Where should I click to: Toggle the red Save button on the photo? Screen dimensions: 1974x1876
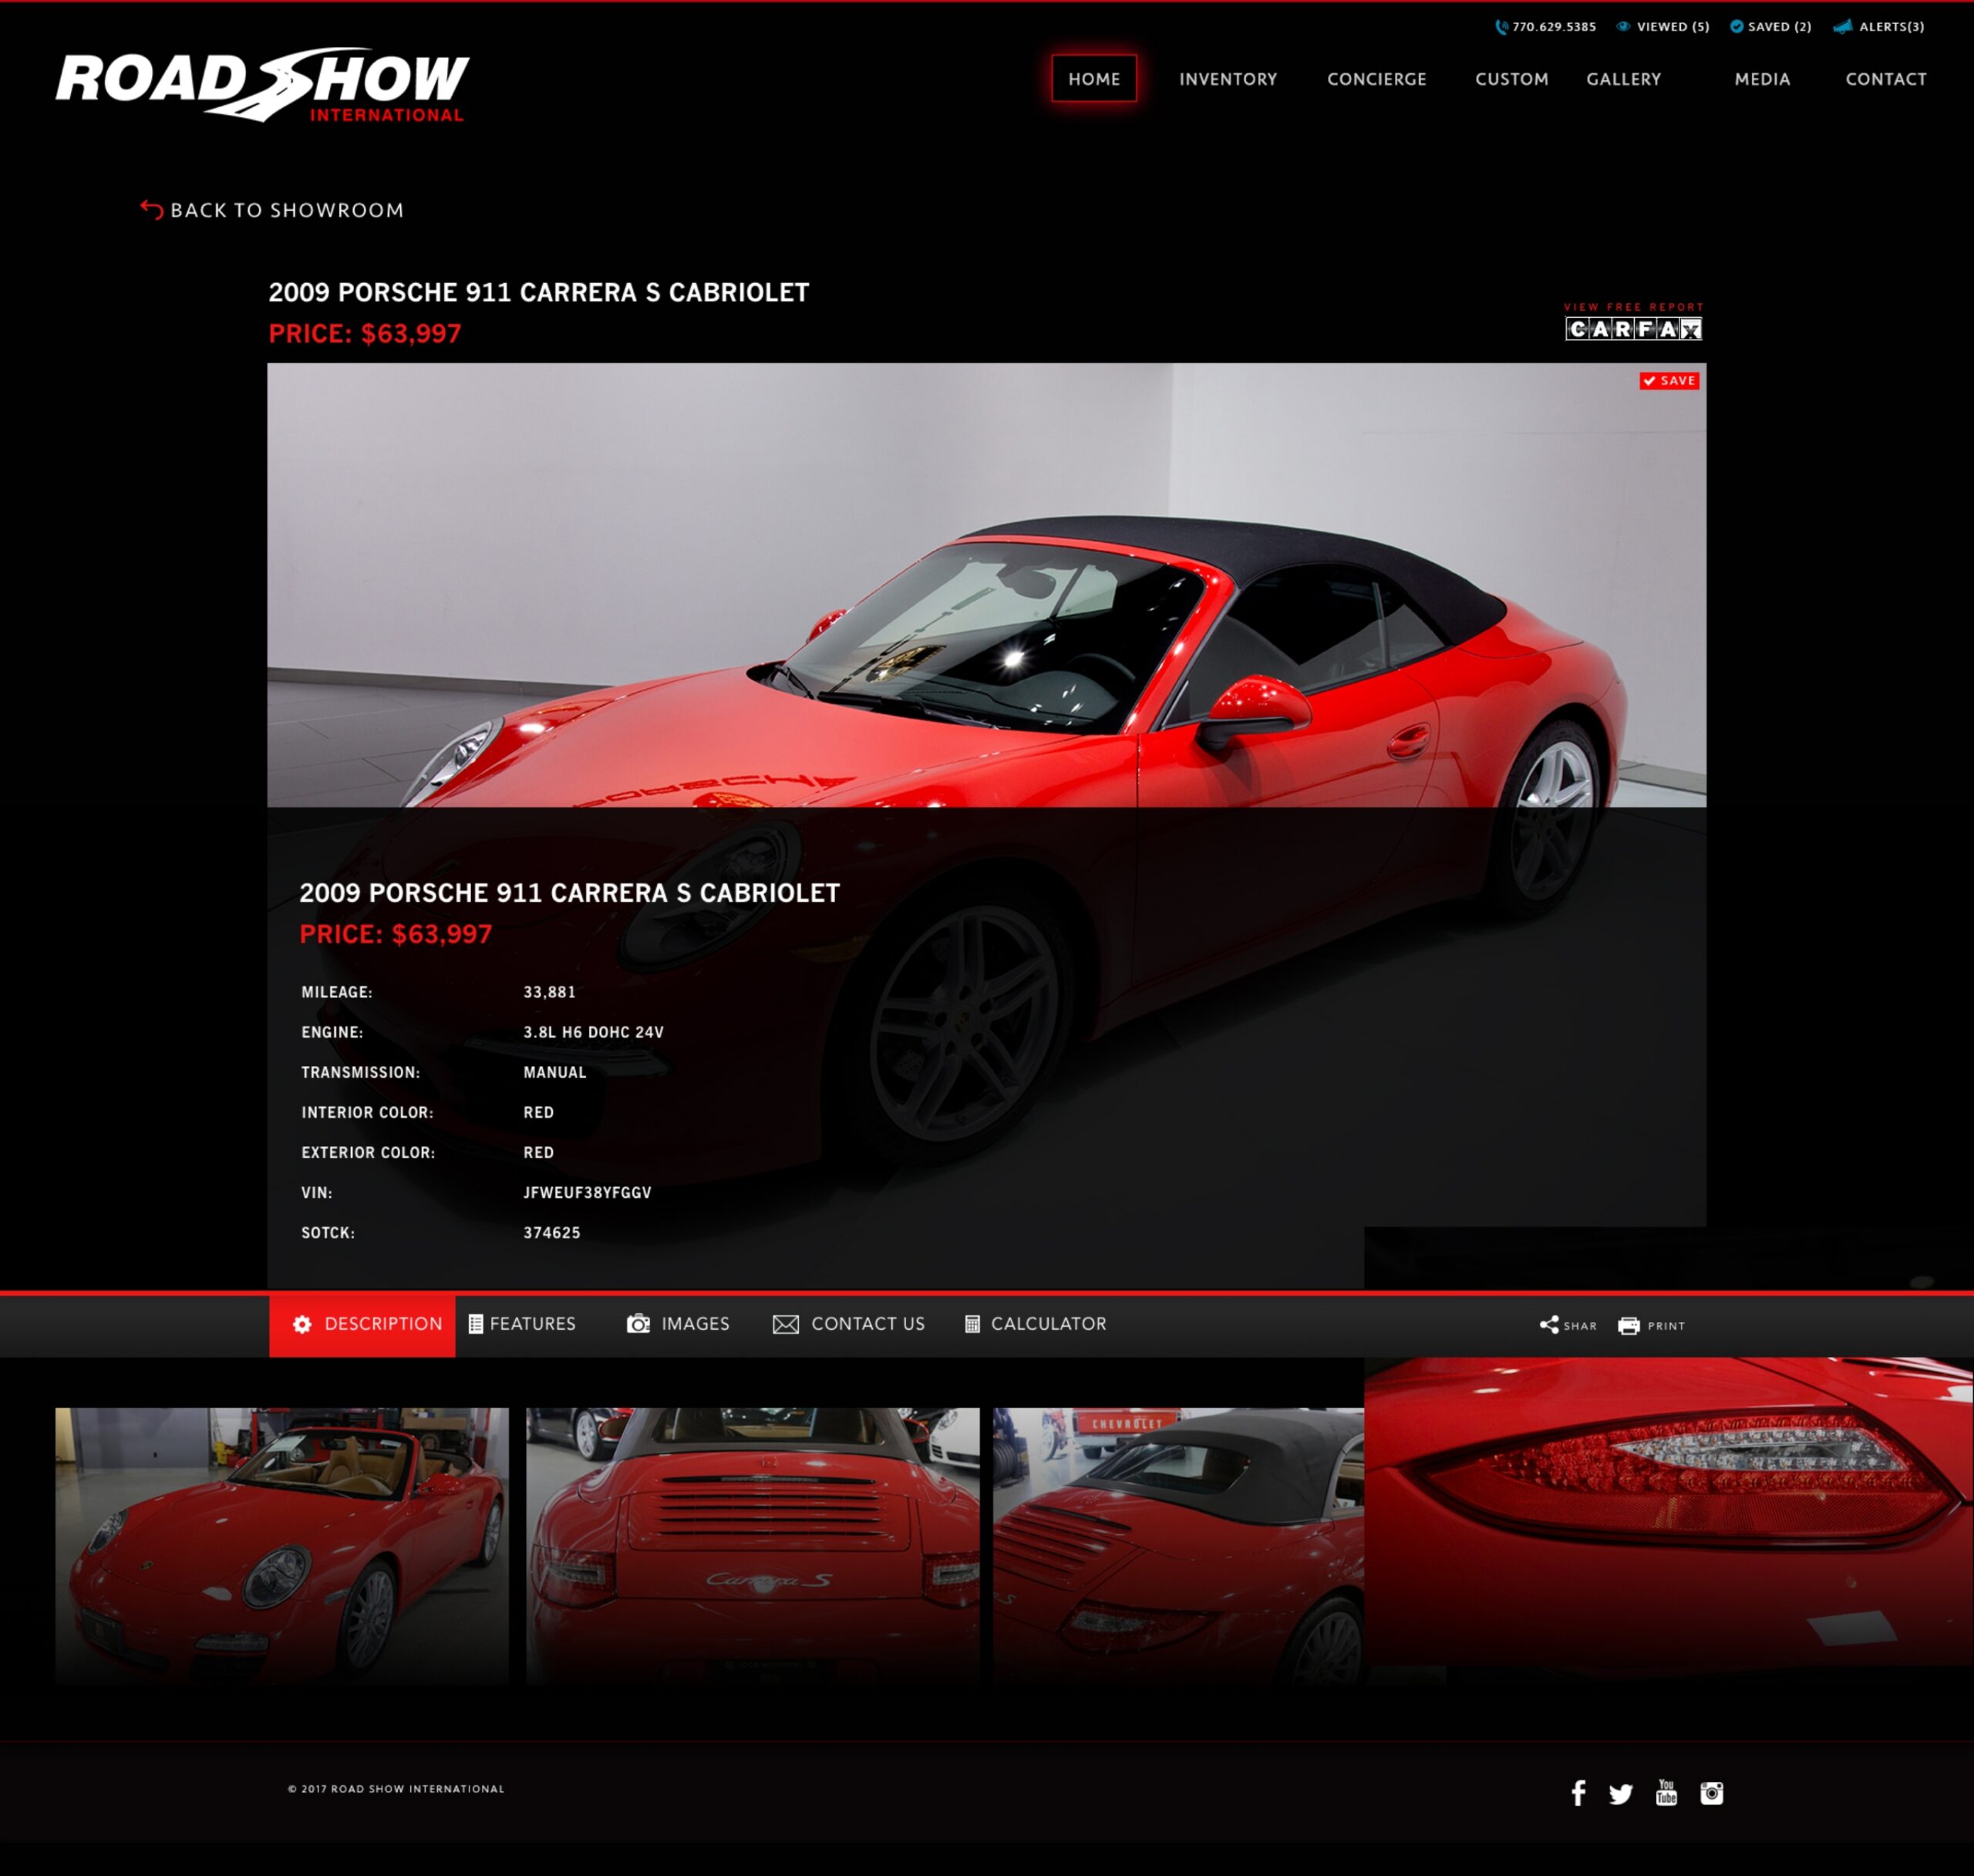coord(1669,381)
